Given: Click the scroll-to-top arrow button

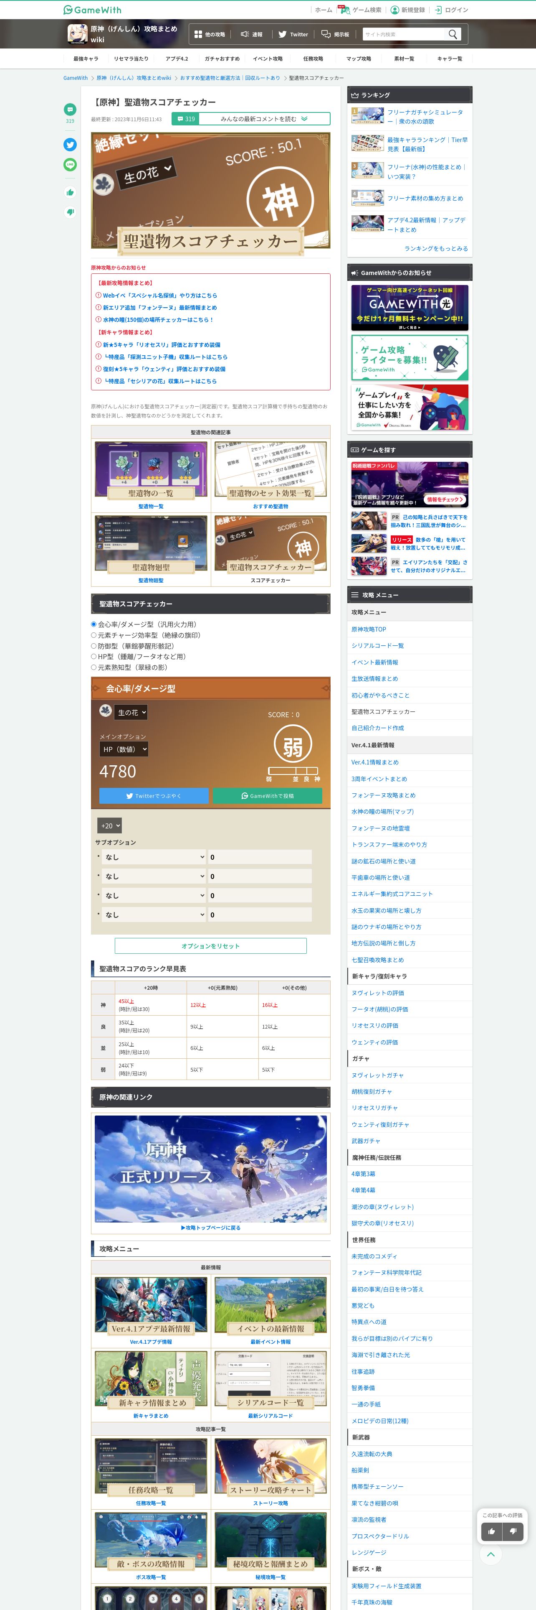Looking at the screenshot, I should (491, 1554).
